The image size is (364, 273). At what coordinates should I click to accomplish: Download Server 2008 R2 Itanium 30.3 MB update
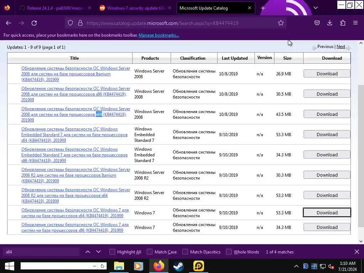[327, 175]
